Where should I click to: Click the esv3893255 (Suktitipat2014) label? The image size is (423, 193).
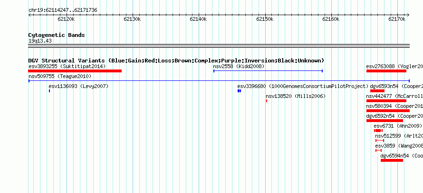coord(67,66)
